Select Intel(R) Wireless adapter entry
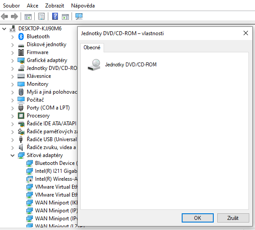 pyautogui.click(x=56, y=179)
